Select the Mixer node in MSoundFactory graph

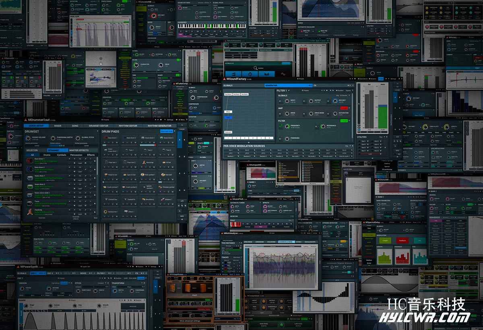228,112
